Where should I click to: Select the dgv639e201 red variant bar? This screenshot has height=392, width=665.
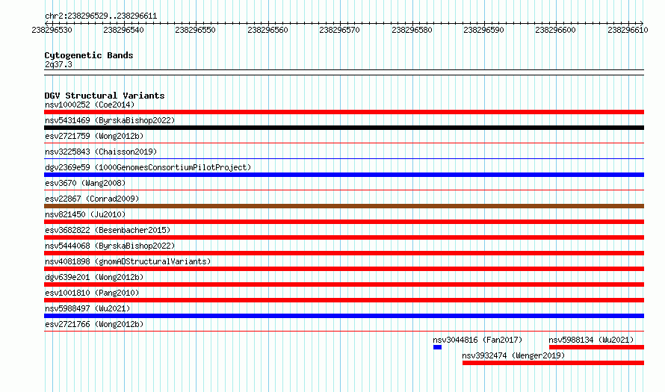(344, 284)
